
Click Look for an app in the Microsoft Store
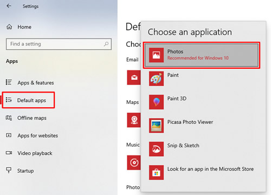click(x=210, y=169)
